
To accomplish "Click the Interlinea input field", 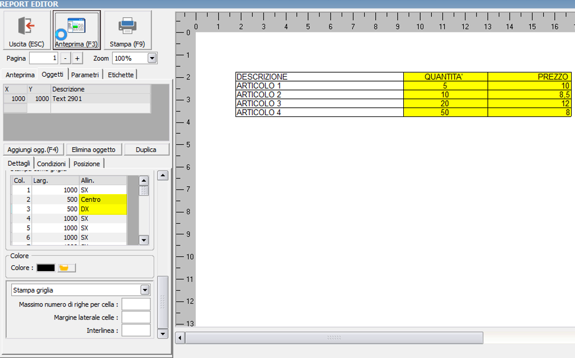I will click(x=136, y=331).
